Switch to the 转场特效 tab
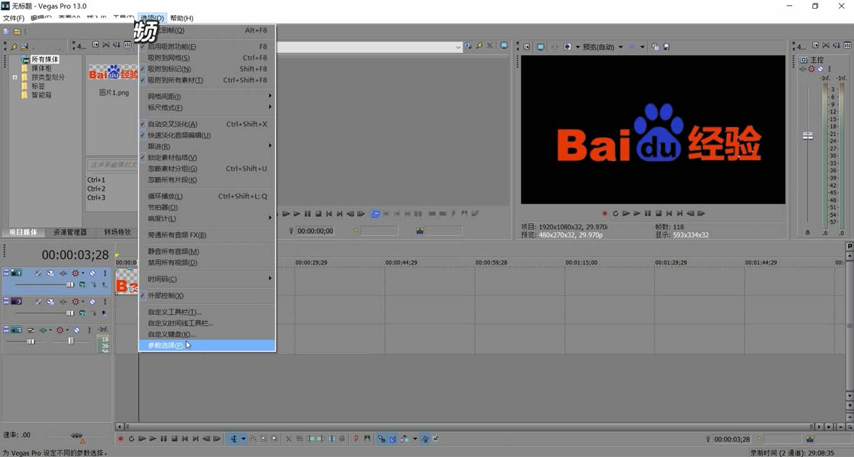The image size is (854, 457). pyautogui.click(x=118, y=232)
